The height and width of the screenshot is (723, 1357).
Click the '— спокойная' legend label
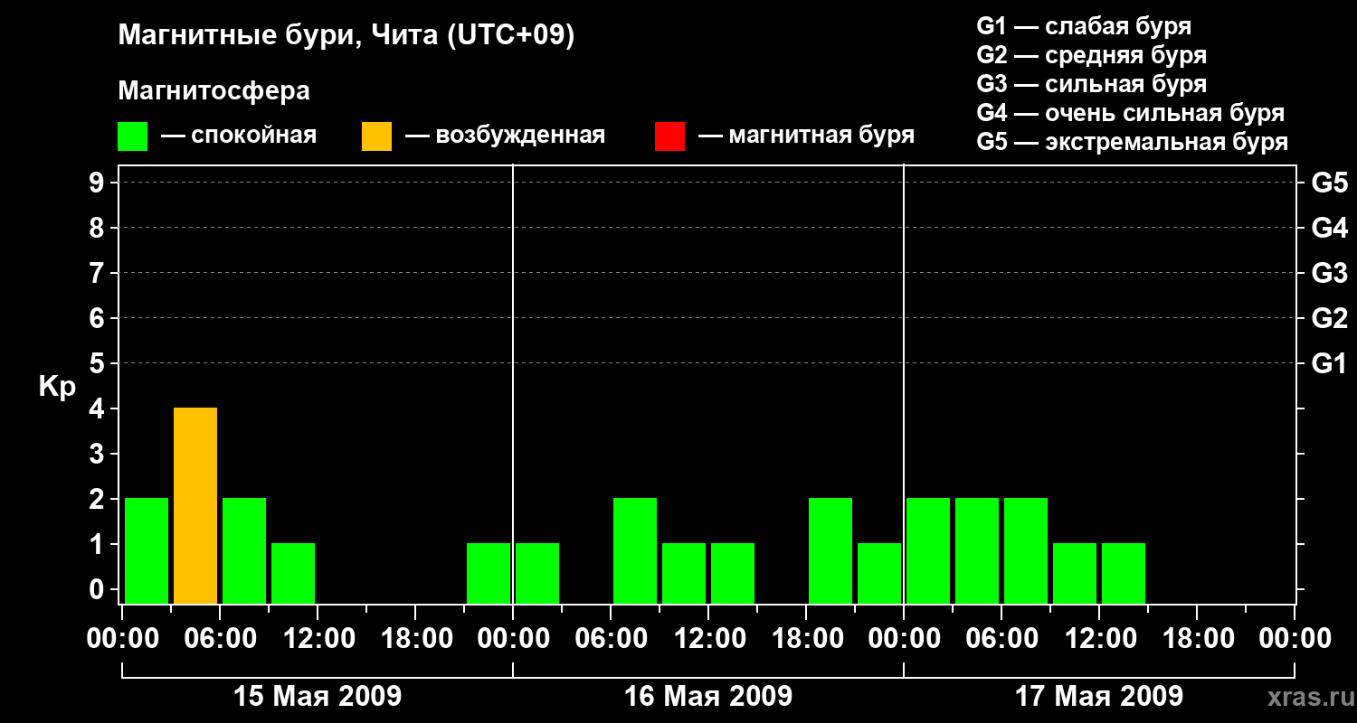[x=239, y=136]
